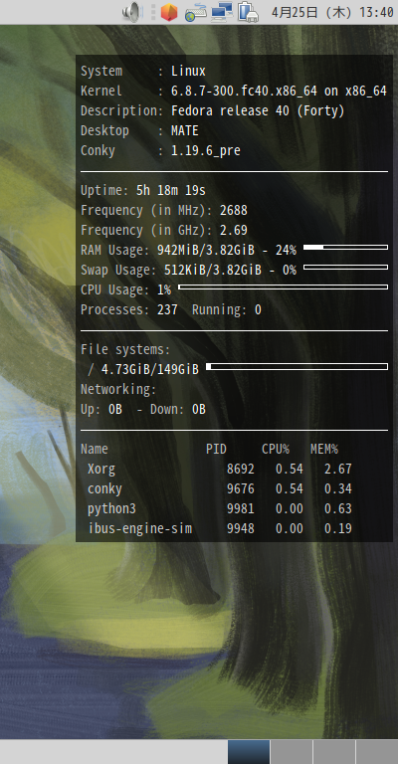The width and height of the screenshot is (398, 764).
Task: Click the Processes count 237
Action: pyautogui.click(x=167, y=310)
